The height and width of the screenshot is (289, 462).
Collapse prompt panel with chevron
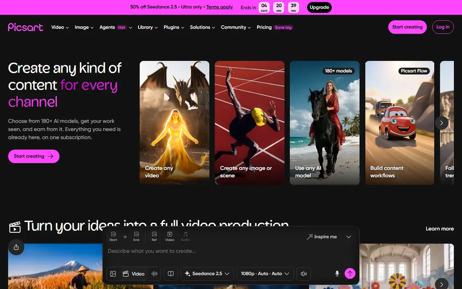349,237
